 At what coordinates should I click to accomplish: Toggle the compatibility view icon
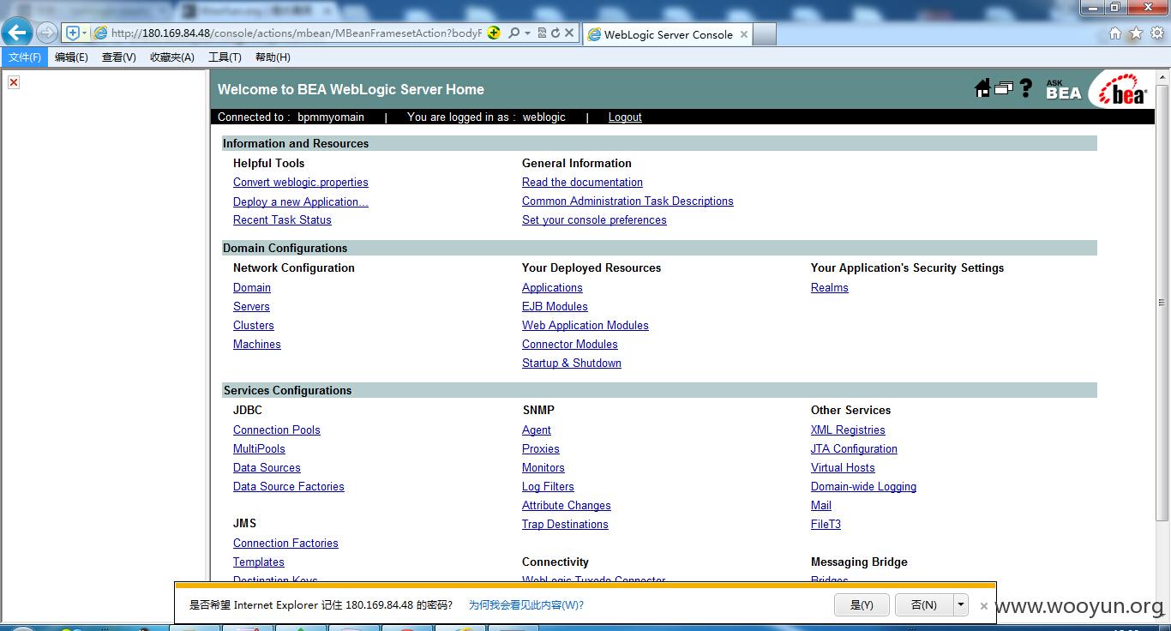coord(542,33)
